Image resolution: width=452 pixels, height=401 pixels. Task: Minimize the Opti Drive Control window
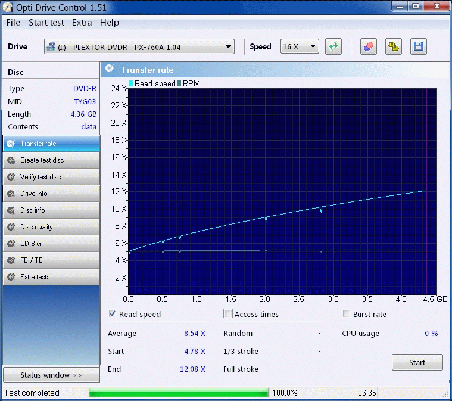pyautogui.click(x=400, y=7)
